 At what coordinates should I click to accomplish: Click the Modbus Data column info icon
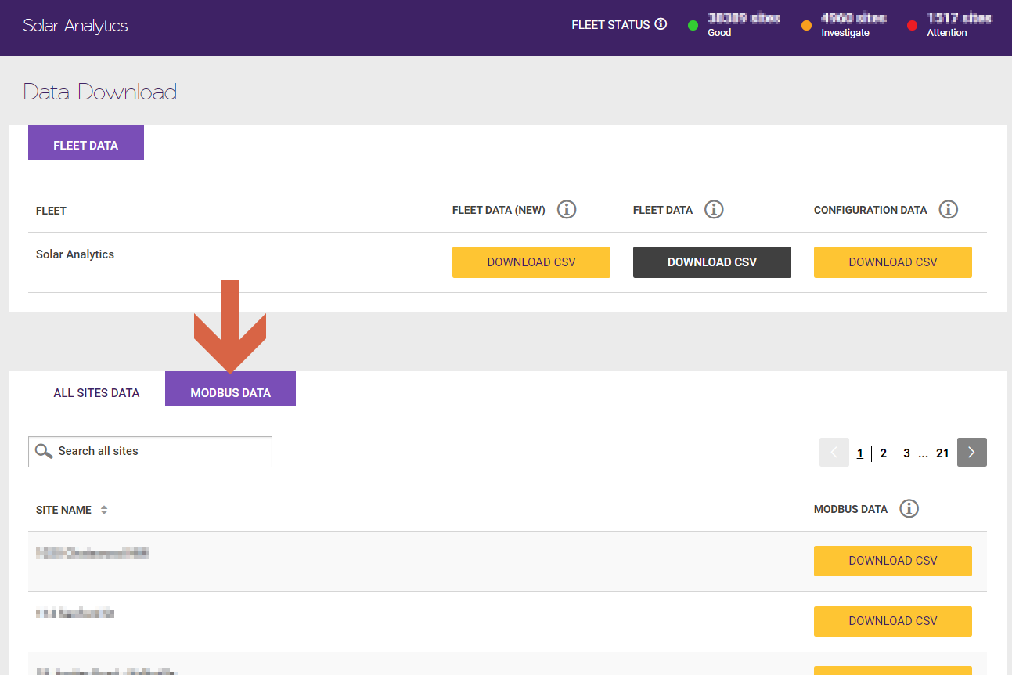coord(909,509)
